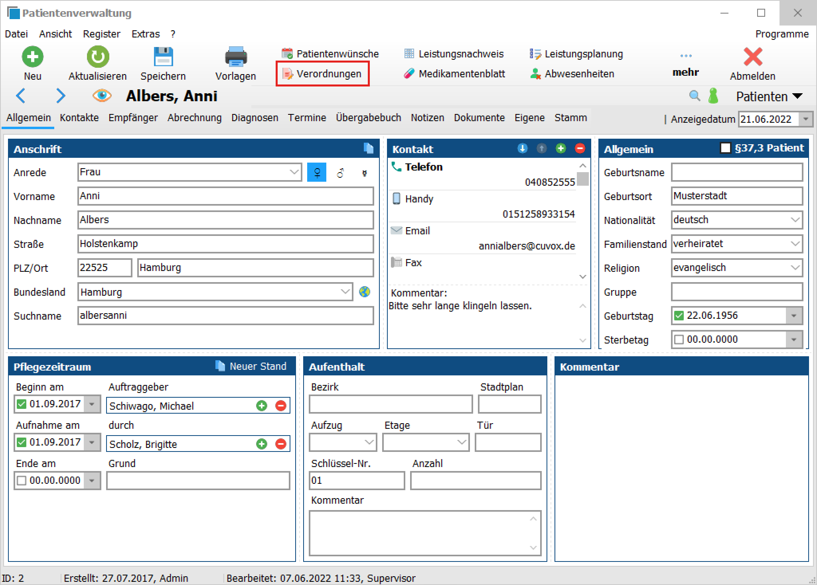Click red minus next to Scholz, Brigitte
This screenshot has width=817, height=585.
[x=281, y=444]
